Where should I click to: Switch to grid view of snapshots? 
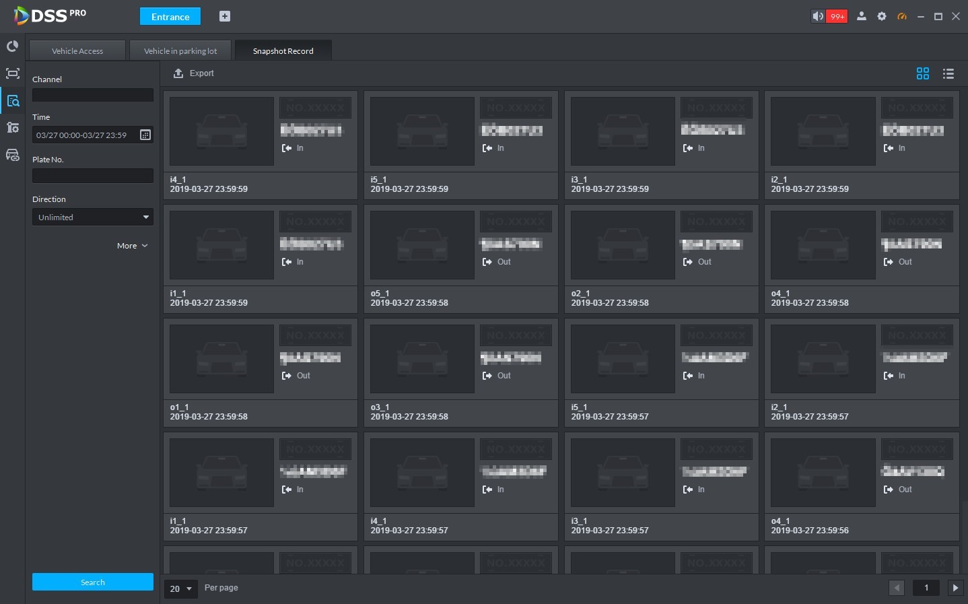pos(923,73)
